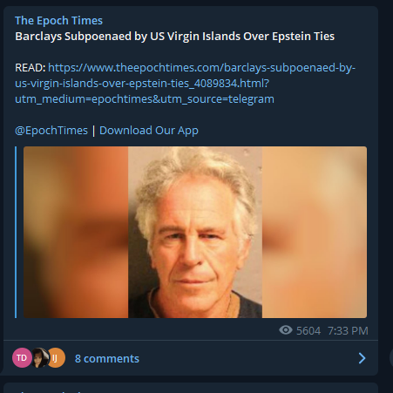The width and height of the screenshot is (393, 393).
Task: Open The Epoch Times channel name
Action: 58,21
